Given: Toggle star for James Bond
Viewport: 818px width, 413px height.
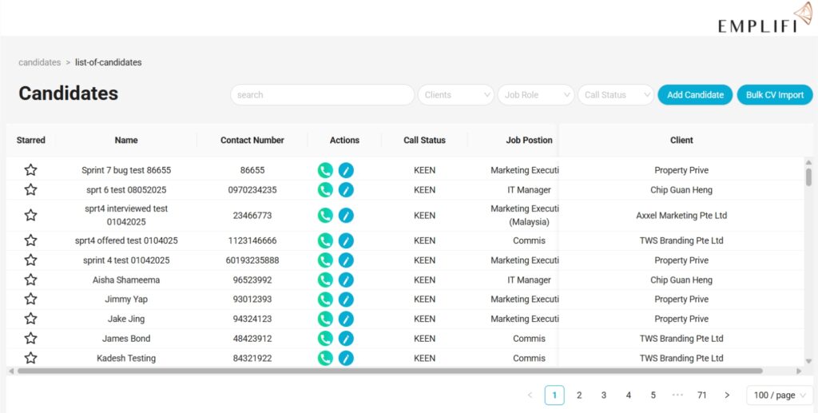Looking at the screenshot, I should click(30, 339).
